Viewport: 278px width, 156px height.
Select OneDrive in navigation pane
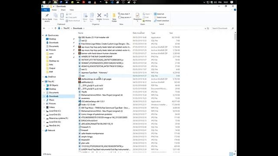click(52, 77)
